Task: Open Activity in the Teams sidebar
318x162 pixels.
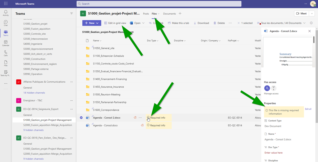Action: point(6,13)
